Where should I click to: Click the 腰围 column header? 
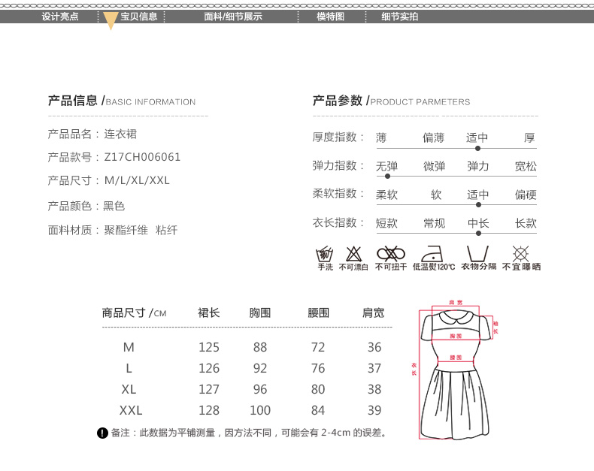[x=318, y=312]
